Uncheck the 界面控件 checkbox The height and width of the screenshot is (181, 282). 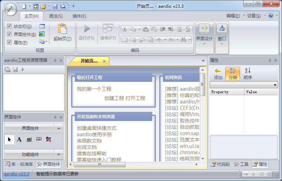pos(10,34)
